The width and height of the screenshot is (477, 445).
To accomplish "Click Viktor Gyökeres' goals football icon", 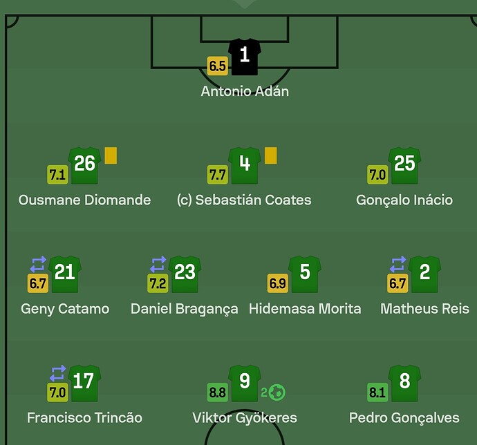I will [277, 392].
